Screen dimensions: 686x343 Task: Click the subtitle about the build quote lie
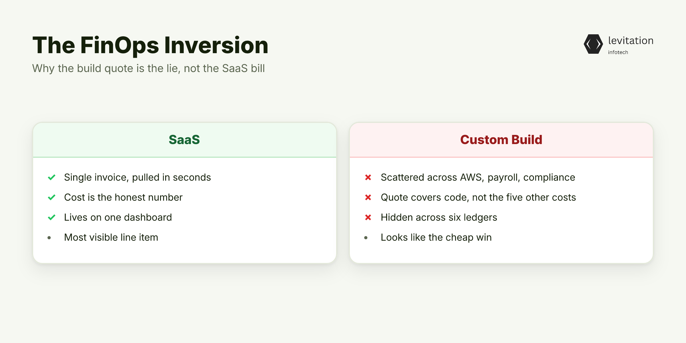[148, 69]
